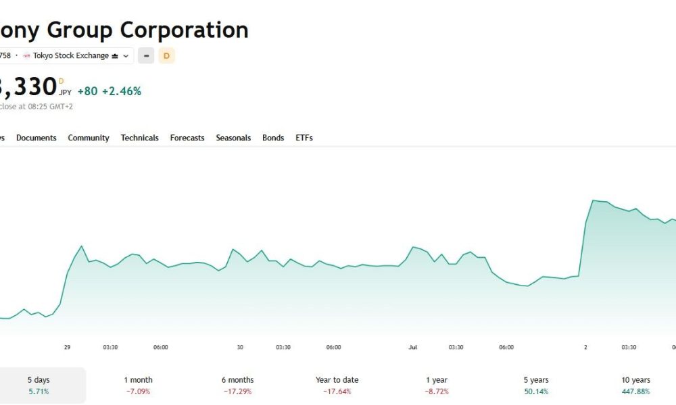Image resolution: width=676 pixels, height=405 pixels.
Task: Click the chart peak after date 2
Action: (x=594, y=200)
